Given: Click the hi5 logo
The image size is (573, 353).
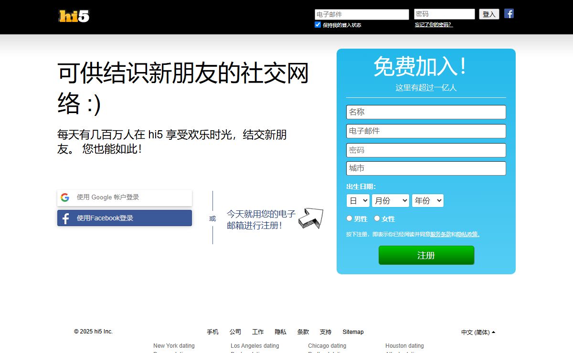Looking at the screenshot, I should pyautogui.click(x=74, y=16).
